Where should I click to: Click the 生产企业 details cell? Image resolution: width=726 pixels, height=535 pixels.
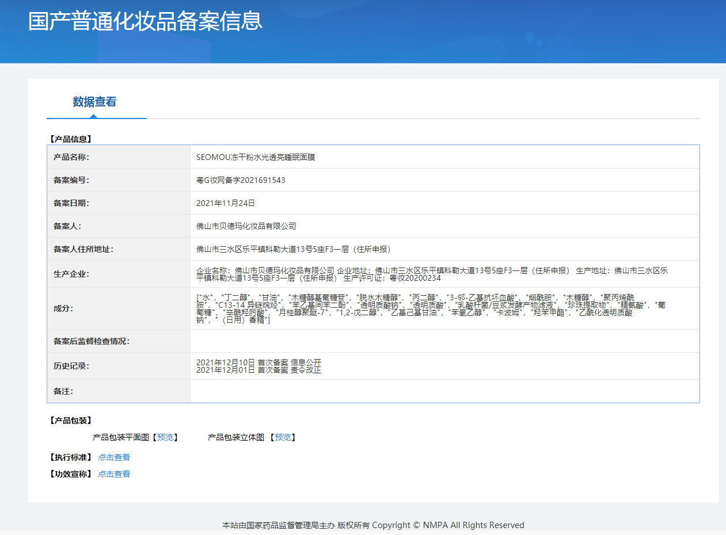[444, 274]
